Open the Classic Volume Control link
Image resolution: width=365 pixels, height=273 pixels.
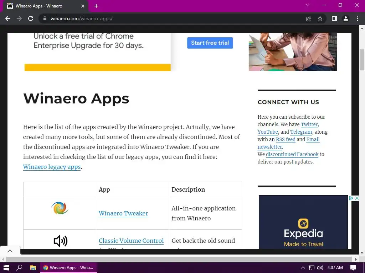point(131,241)
